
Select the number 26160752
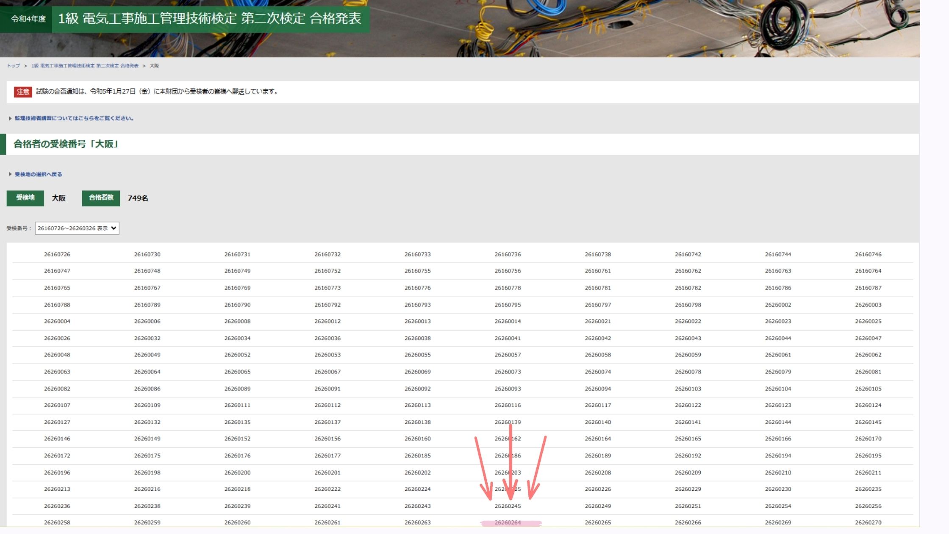(327, 271)
